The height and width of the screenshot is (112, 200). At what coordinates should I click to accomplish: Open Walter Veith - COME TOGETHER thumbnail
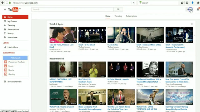click(x=150, y=97)
